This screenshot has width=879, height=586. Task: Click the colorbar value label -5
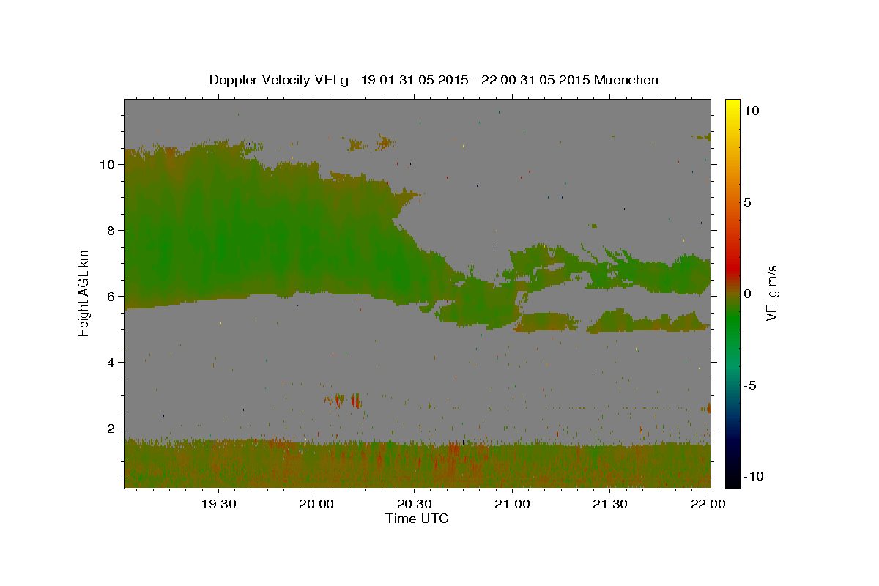pos(751,385)
